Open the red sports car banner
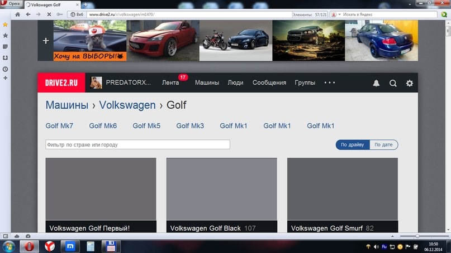Image resolution: width=451 pixels, height=253 pixels. click(x=163, y=41)
